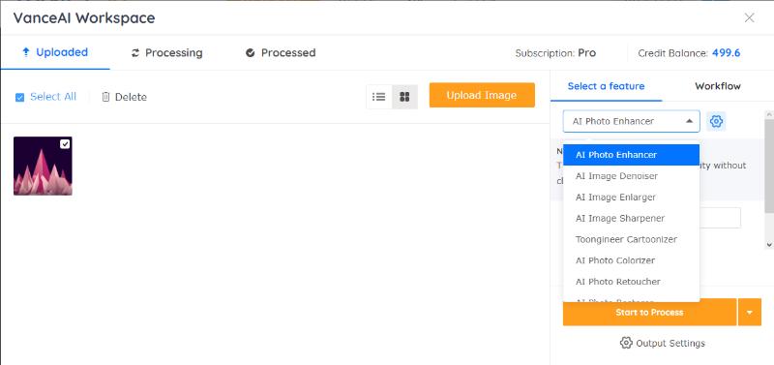
Task: Click the trash Delete icon
Action: [x=105, y=97]
